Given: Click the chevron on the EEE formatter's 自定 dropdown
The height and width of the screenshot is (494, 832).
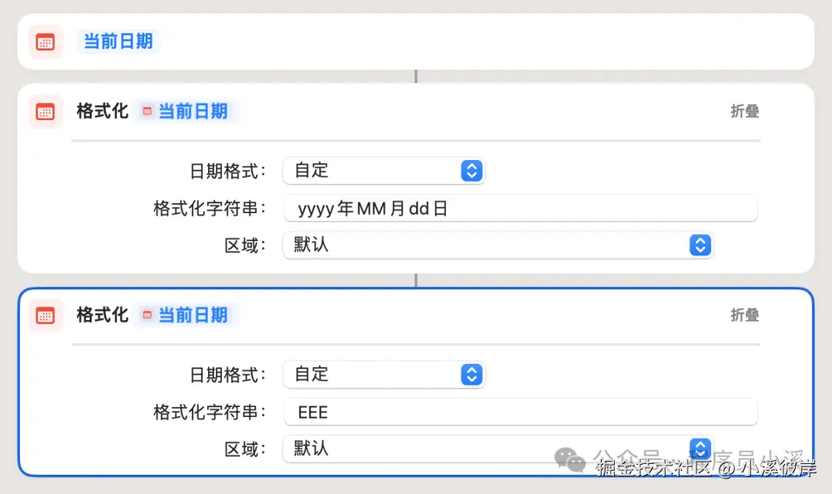Looking at the screenshot, I should (x=471, y=375).
